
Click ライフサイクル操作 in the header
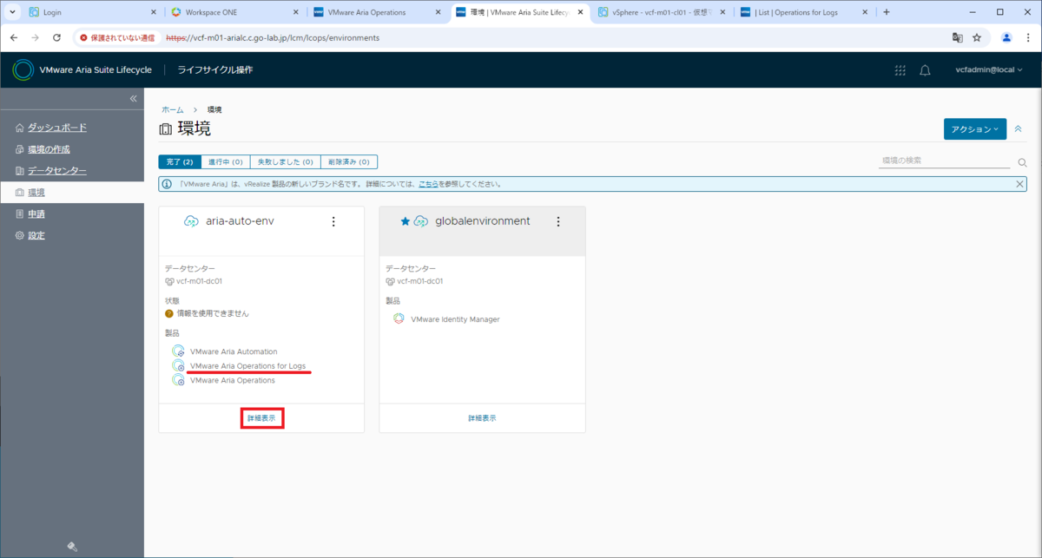click(215, 70)
